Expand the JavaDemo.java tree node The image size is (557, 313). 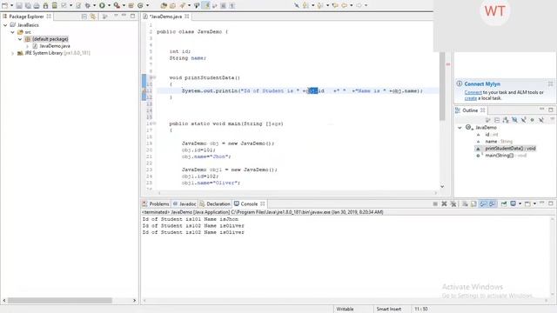tap(27, 46)
